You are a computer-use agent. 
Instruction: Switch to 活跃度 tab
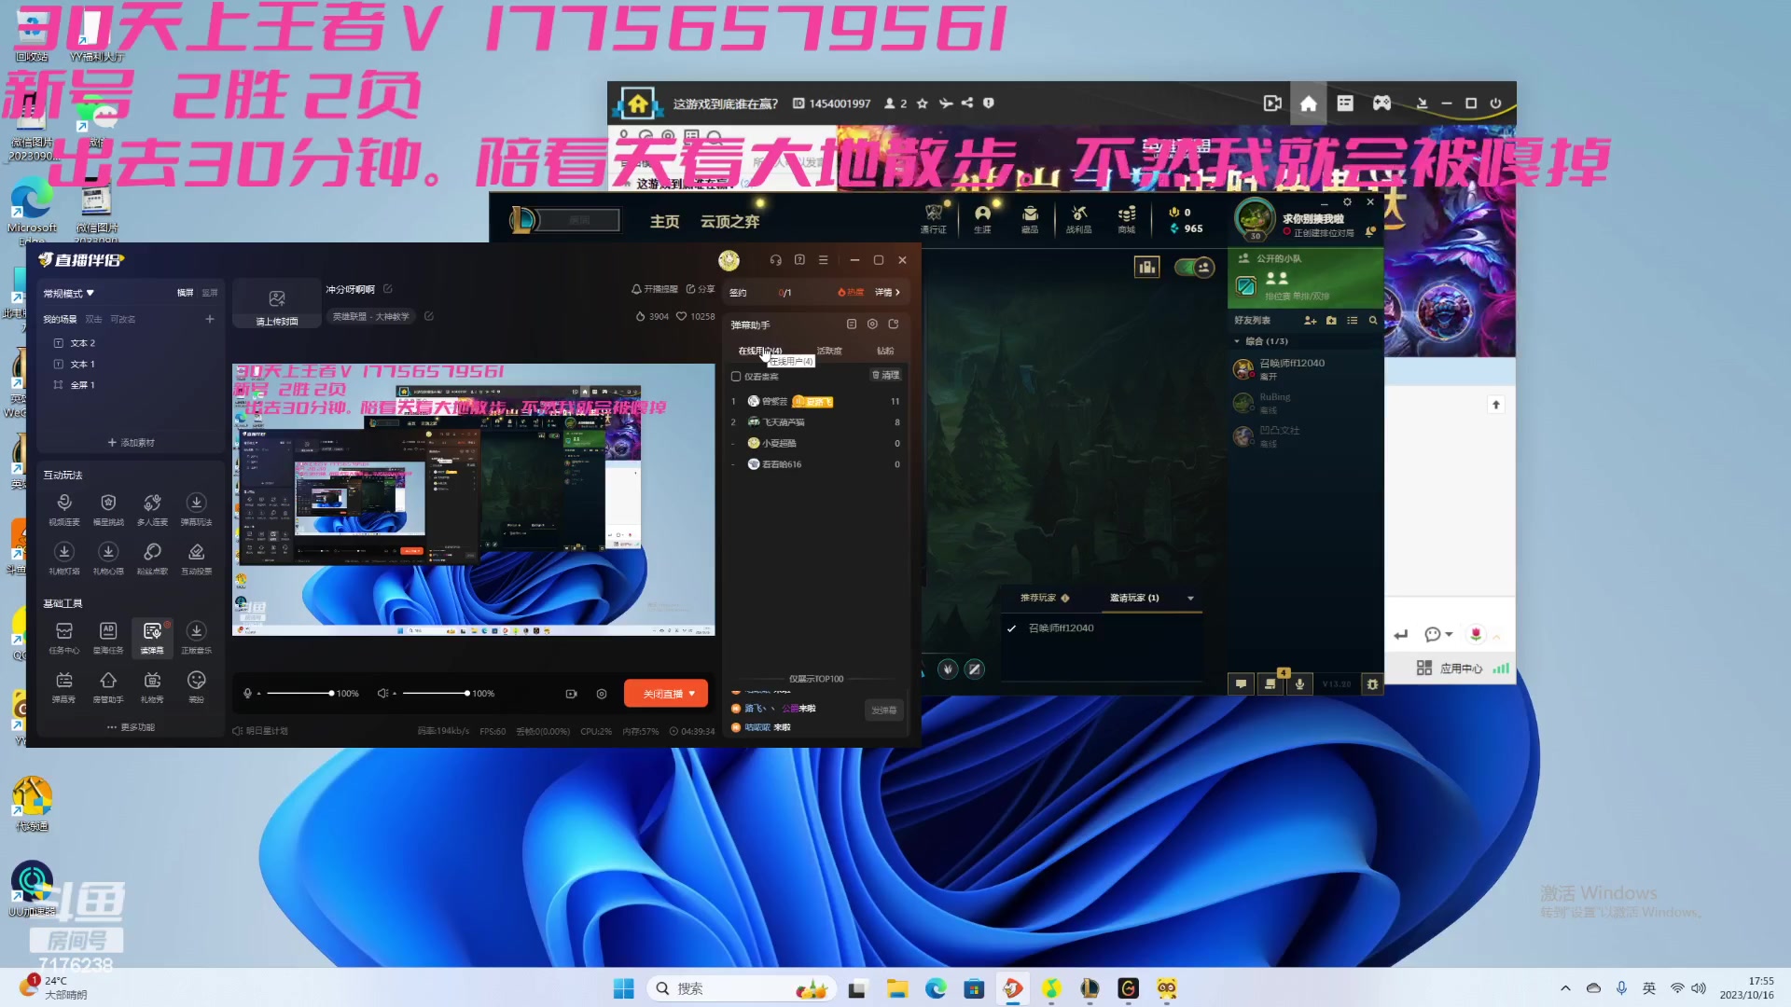tap(829, 352)
